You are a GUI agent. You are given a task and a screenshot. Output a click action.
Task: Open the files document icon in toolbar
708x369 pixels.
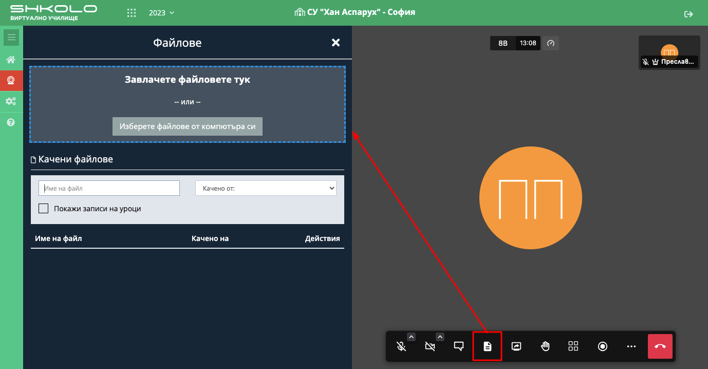pos(488,346)
